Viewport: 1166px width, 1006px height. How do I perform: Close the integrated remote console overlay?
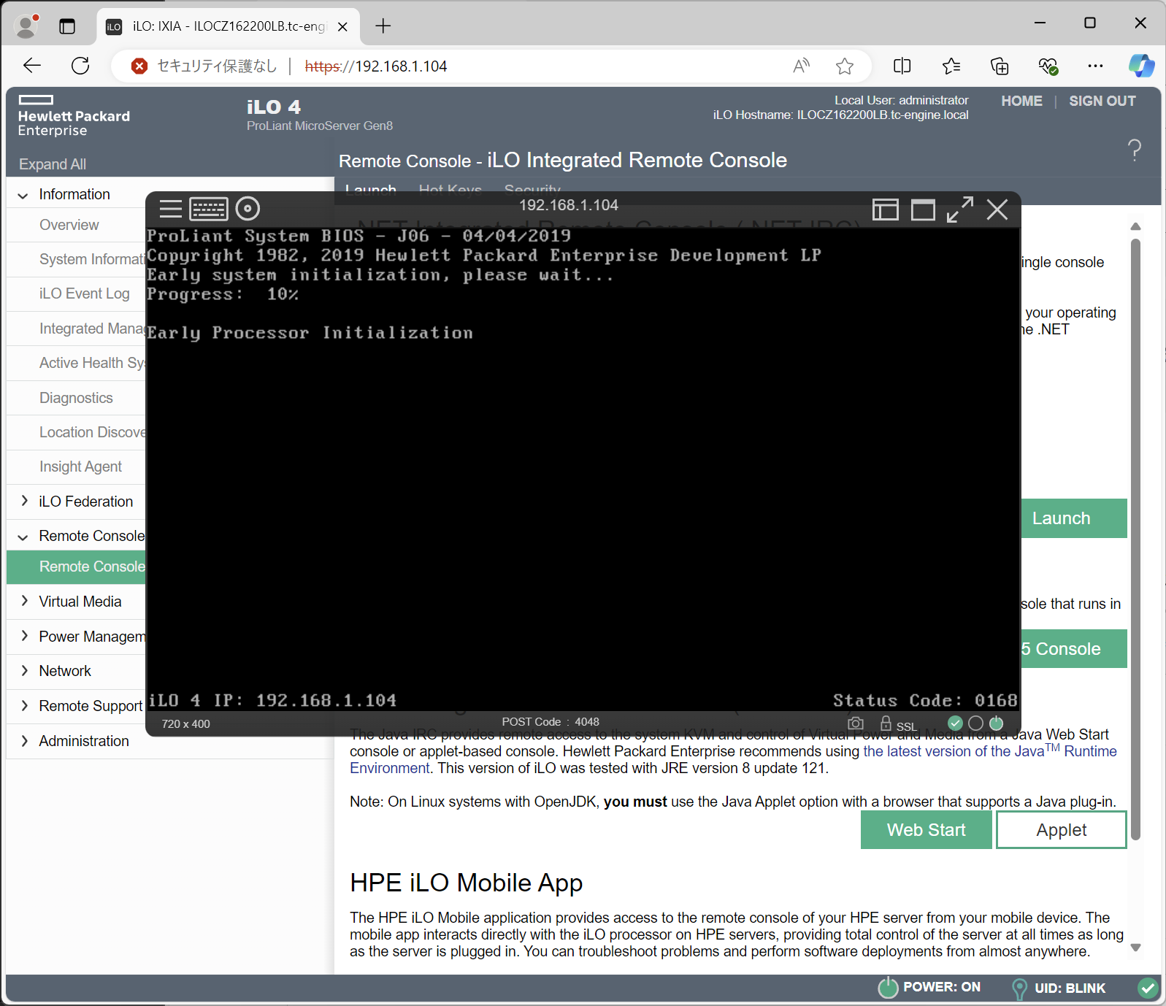(997, 210)
